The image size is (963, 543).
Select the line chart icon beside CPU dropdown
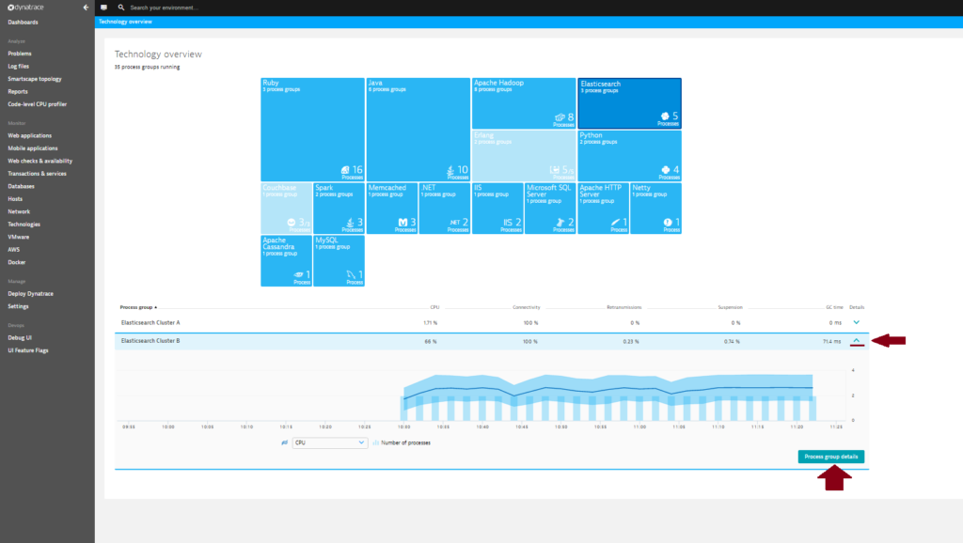[284, 442]
